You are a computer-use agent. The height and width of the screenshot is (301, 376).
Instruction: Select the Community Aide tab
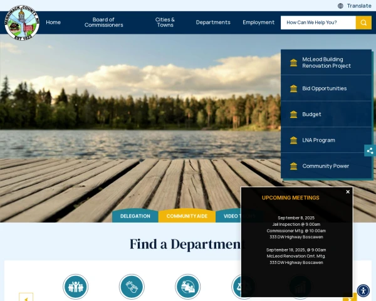(187, 216)
